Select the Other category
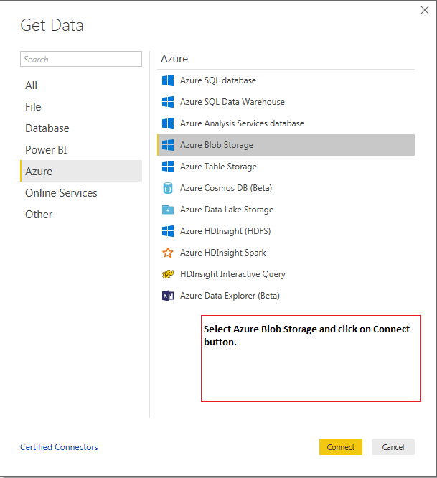Screen dimensions: 437x478 pos(81,215)
